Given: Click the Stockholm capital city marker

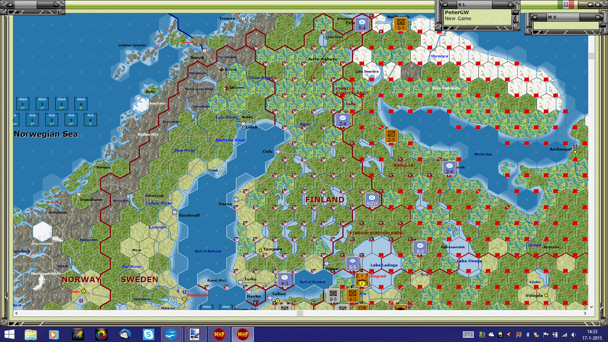Looking at the screenshot, I should (x=184, y=299).
